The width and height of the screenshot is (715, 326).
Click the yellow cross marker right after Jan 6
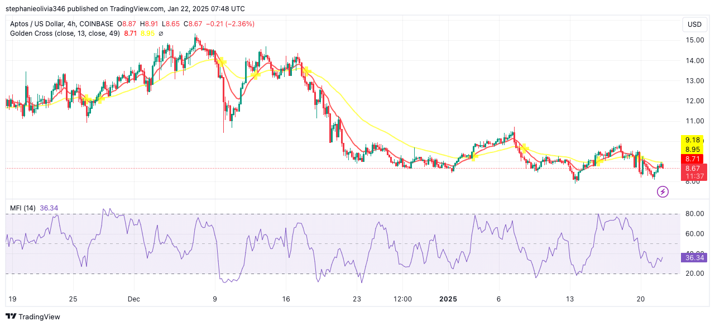(x=524, y=148)
